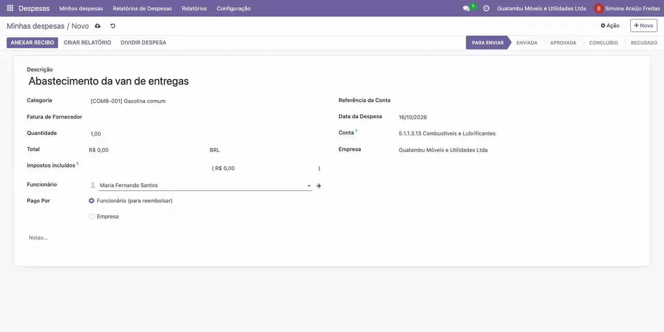This screenshot has width=664, height=332.
Task: Click the Recusado status stage
Action: 644,43
